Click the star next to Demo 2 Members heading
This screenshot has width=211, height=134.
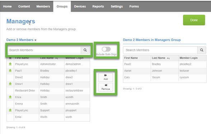coord(36,40)
